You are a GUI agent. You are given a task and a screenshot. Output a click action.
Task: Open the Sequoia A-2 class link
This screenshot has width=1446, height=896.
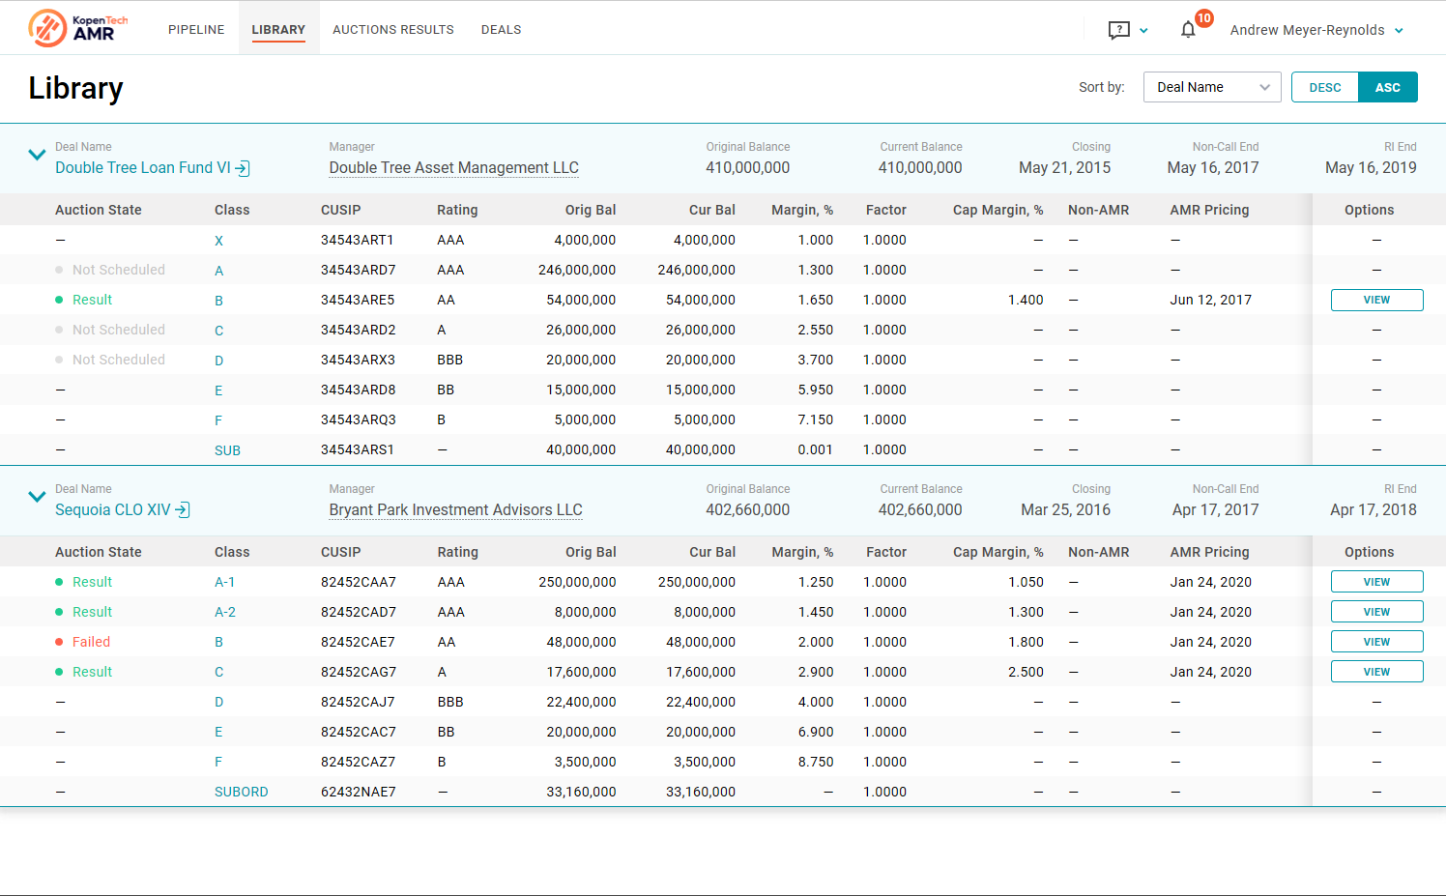coord(225,612)
